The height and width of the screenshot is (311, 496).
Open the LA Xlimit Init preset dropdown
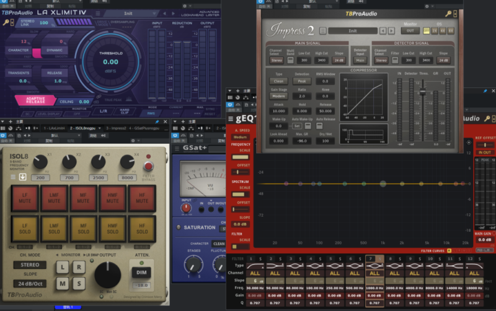click(x=128, y=13)
